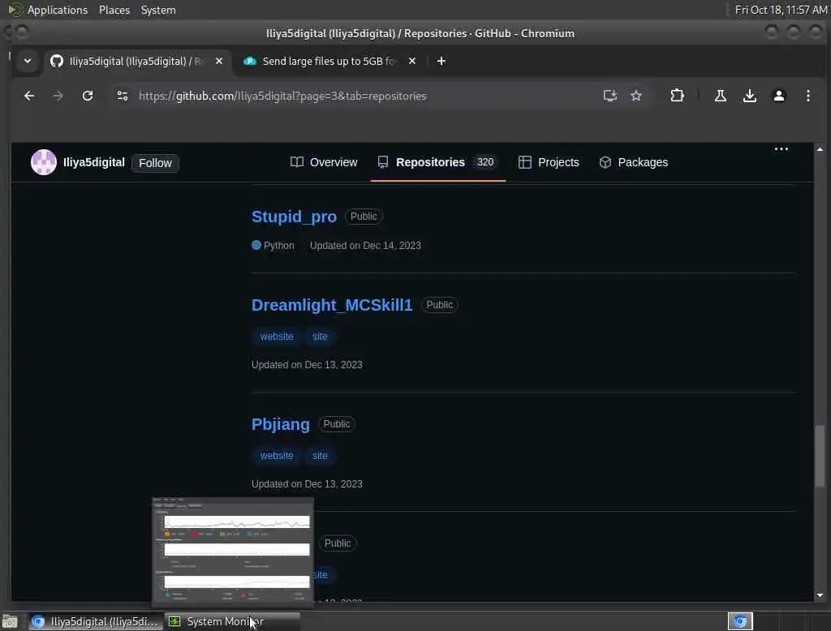Go back with the browser back arrow

coord(29,96)
